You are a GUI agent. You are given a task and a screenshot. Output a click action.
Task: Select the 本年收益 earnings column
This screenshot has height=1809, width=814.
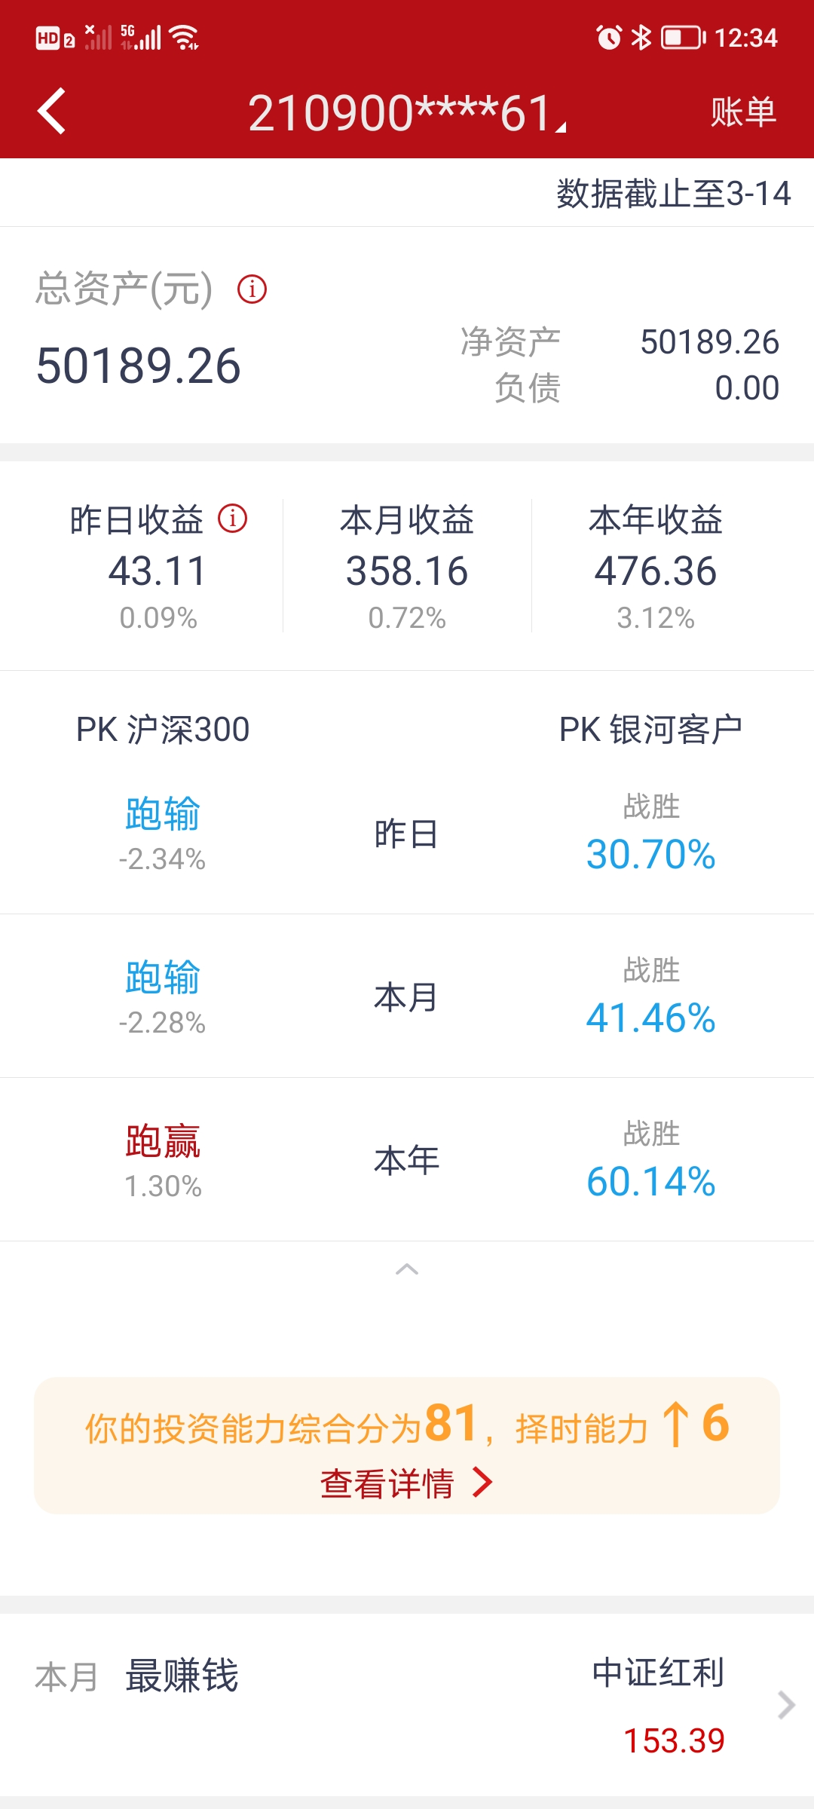pos(656,567)
